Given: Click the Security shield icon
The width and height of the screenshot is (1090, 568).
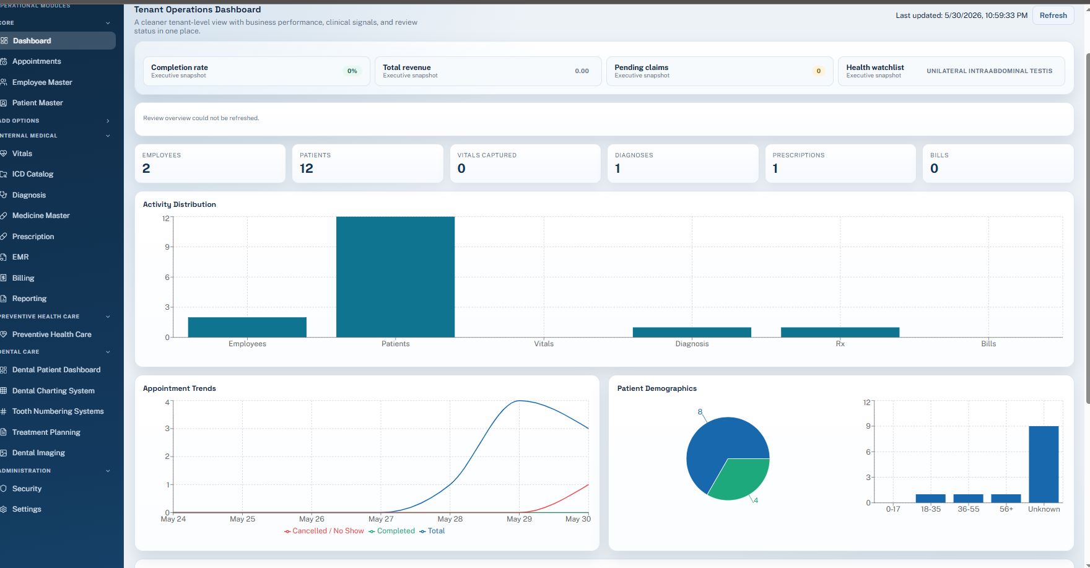Looking at the screenshot, I should (x=3, y=488).
